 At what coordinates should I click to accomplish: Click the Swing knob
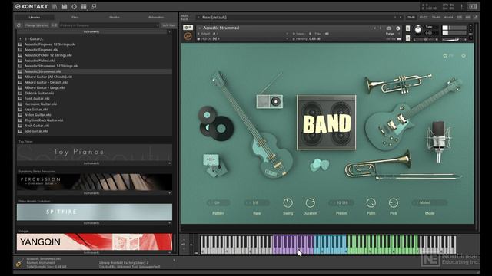coord(288,202)
